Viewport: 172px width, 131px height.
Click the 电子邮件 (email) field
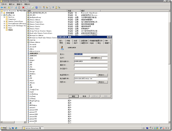pos(91,79)
